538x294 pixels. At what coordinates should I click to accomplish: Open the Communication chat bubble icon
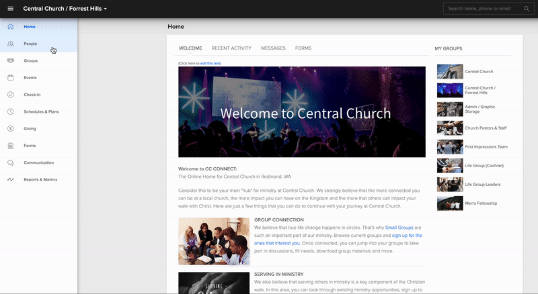pos(11,162)
